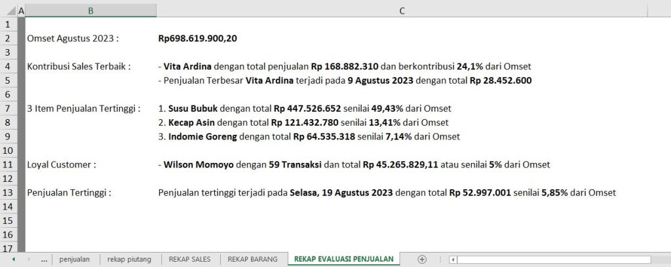671x267 pixels.
Task: Click '3 Item Penjualan Tertinggi :' label
Action: pyautogui.click(x=83, y=109)
